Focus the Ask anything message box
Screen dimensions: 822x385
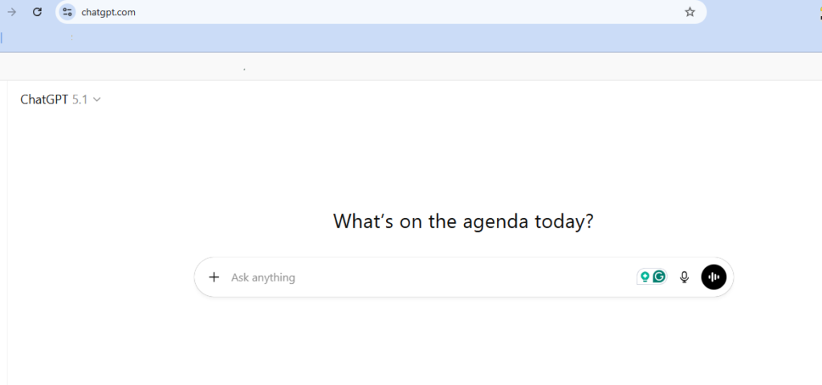pos(361,278)
